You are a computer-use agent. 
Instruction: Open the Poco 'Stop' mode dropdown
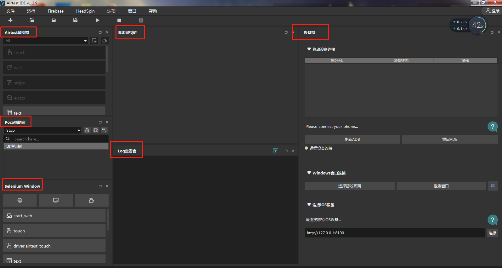(x=42, y=130)
